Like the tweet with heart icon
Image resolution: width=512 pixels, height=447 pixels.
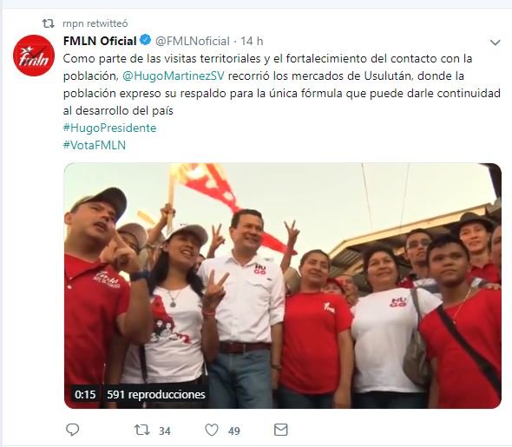click(x=211, y=430)
